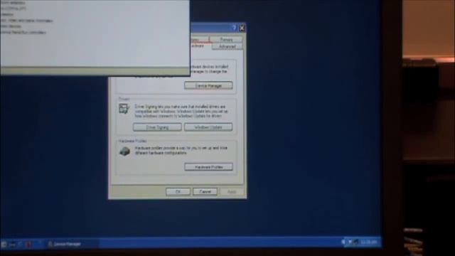Click the taskbar clock
455x256 pixels.
[368, 242]
